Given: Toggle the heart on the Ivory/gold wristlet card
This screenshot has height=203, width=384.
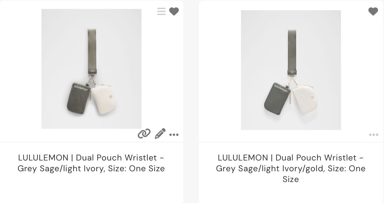Looking at the screenshot, I should 373,12.
